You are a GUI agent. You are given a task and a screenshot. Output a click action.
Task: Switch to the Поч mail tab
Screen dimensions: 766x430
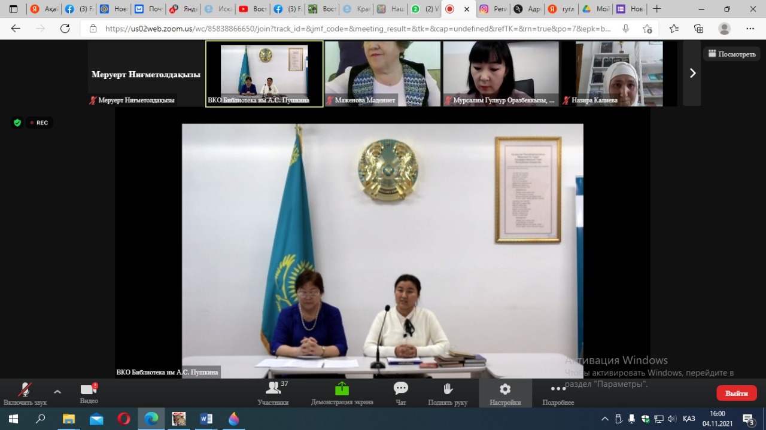(x=148, y=9)
